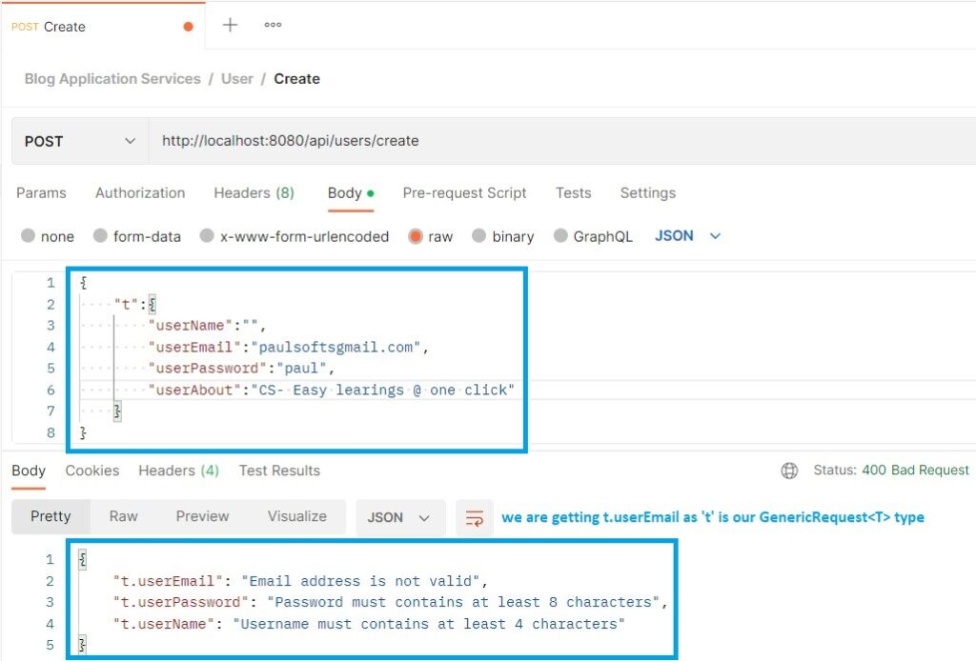Click the wrap-lines icon beside response JSON dropdown
Viewport: 976px width, 661px height.
tap(474, 516)
